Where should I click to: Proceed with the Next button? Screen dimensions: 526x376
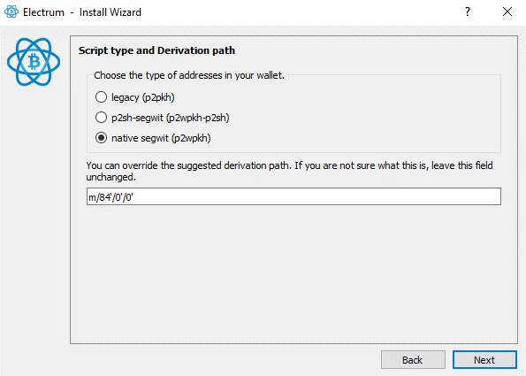pyautogui.click(x=484, y=360)
